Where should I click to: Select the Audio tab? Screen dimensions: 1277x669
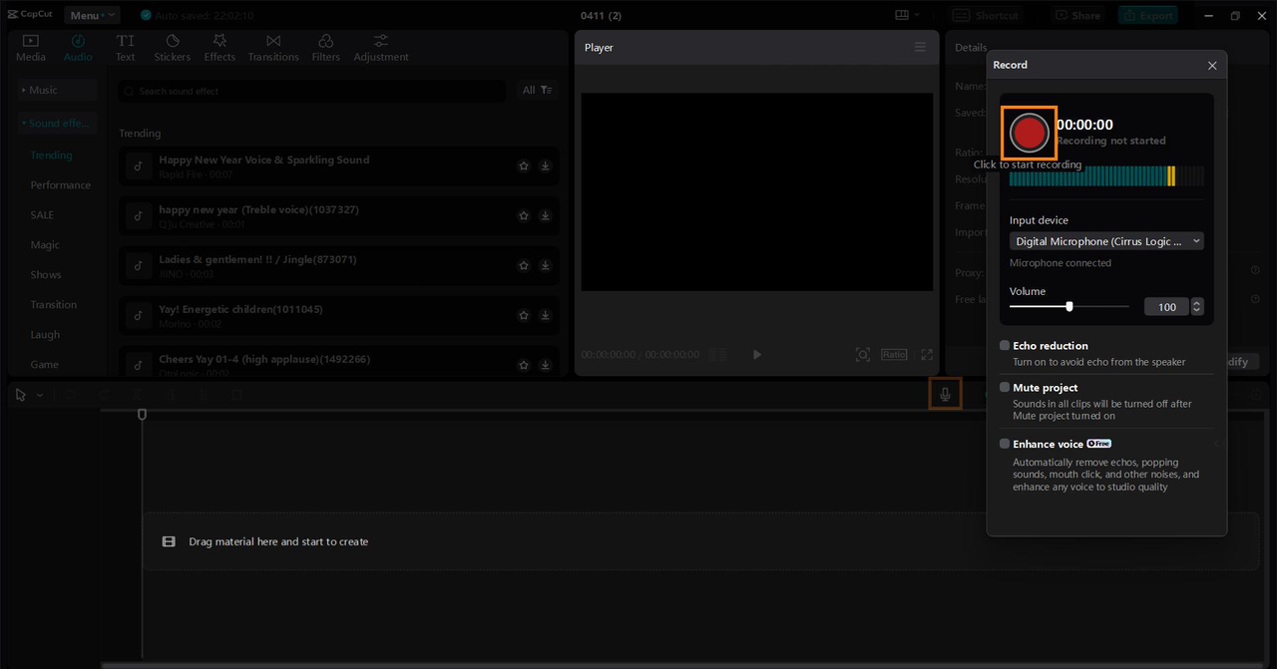(x=78, y=48)
